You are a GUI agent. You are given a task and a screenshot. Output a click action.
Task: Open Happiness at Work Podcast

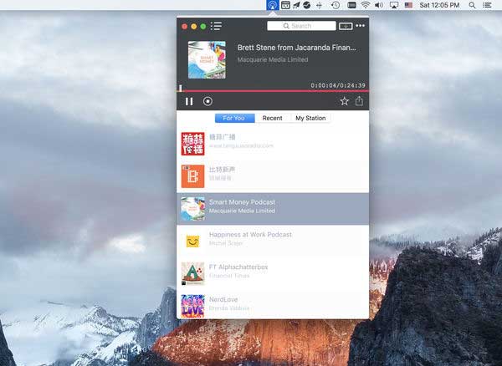coord(273,241)
